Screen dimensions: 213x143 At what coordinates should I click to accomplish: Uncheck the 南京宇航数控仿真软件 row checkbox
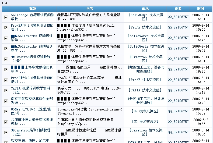(6, 101)
